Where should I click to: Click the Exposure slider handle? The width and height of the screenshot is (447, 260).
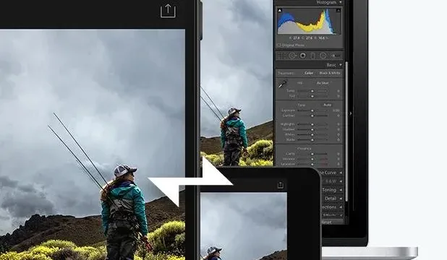coord(312,110)
